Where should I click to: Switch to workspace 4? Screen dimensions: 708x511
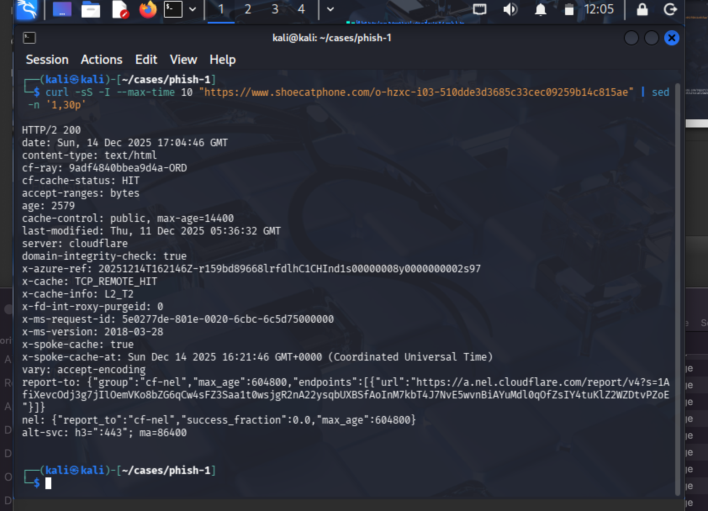301,9
